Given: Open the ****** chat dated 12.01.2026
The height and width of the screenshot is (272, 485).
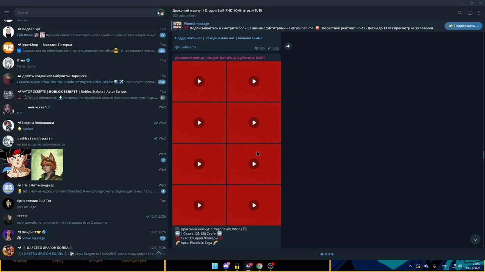Looking at the screenshot, I should click(84, 219).
